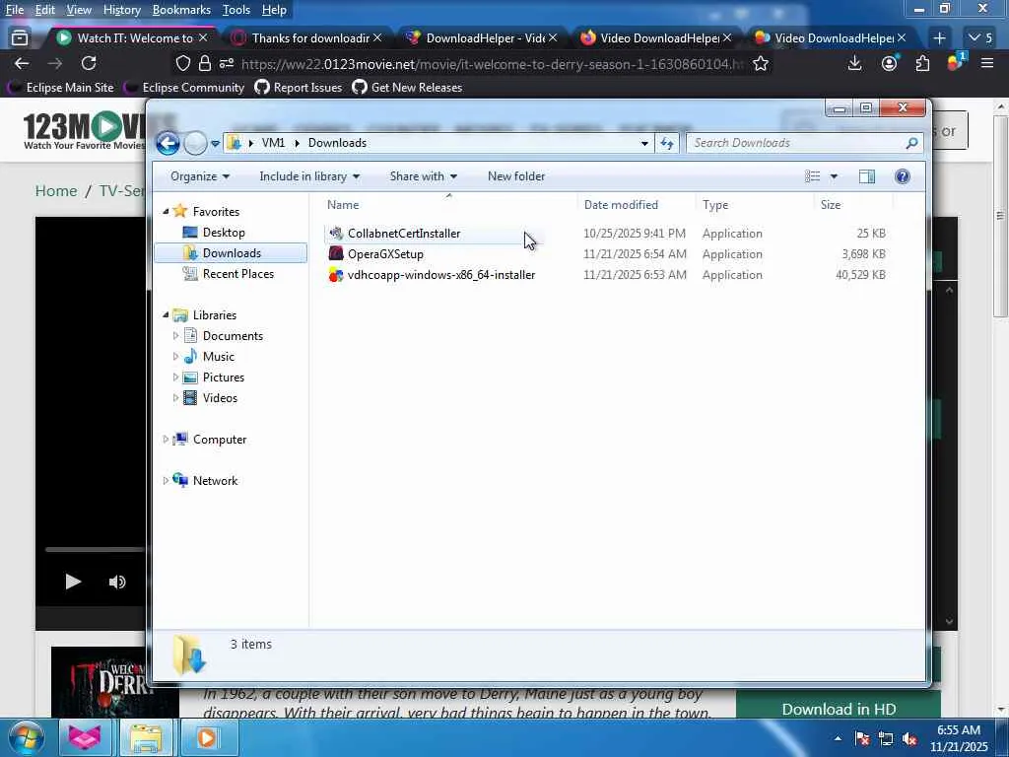
Task: Open Firefox Bookmarks menu
Action: tap(181, 10)
